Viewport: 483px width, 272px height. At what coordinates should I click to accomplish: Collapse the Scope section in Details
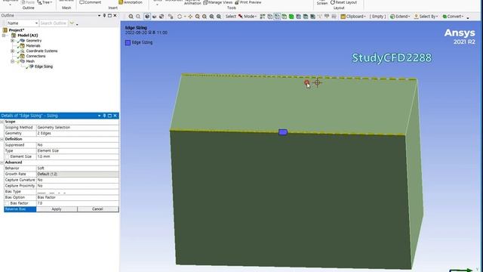coord(2,122)
